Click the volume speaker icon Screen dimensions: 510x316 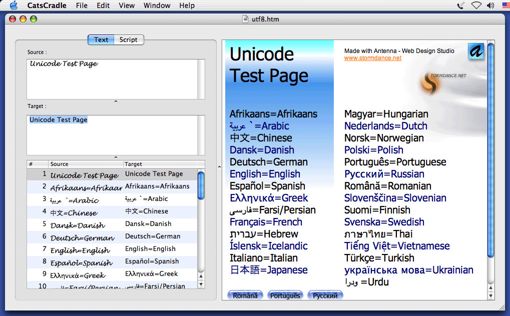pyautogui.click(x=490, y=5)
